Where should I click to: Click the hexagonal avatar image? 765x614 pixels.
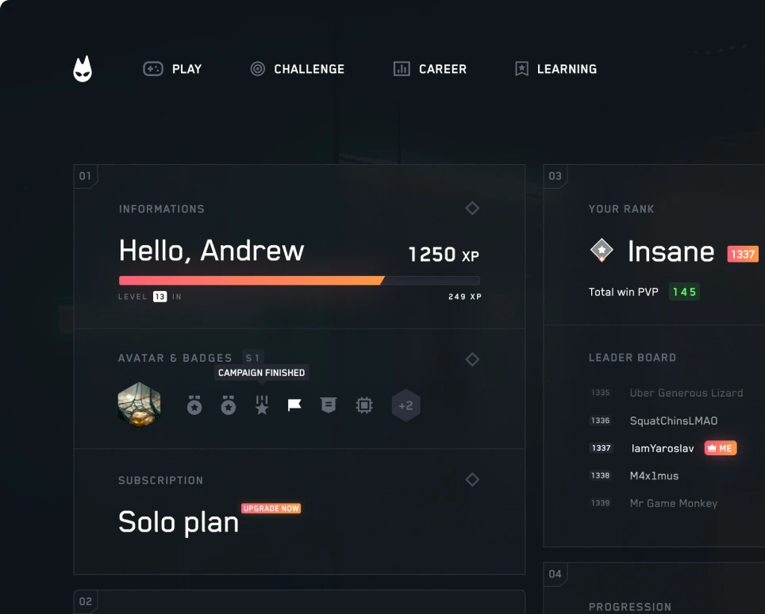pyautogui.click(x=140, y=405)
